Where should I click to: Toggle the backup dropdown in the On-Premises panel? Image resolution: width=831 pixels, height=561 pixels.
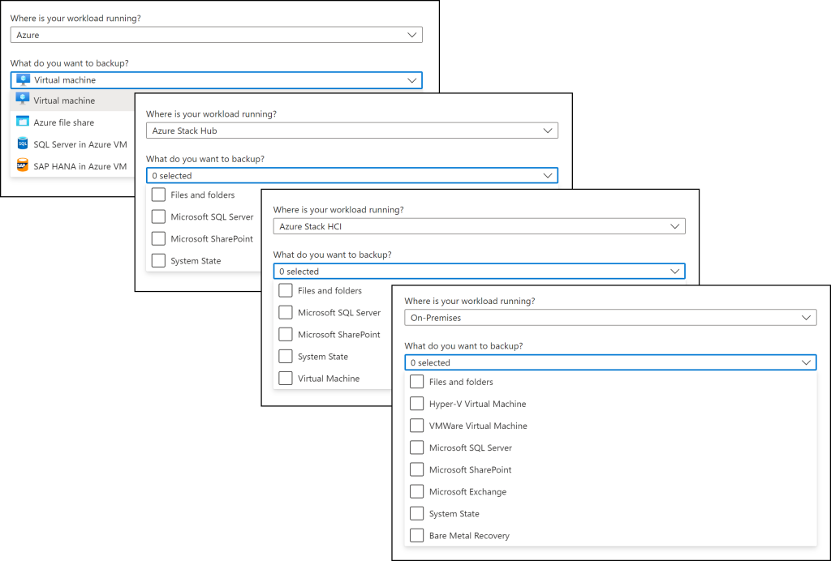point(610,362)
